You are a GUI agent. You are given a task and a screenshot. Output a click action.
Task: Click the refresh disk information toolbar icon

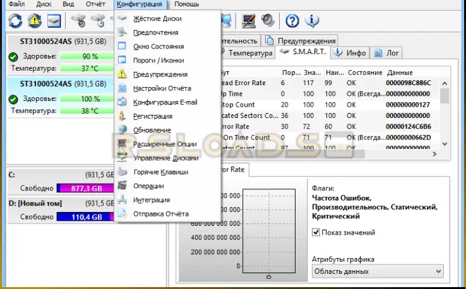(15, 21)
